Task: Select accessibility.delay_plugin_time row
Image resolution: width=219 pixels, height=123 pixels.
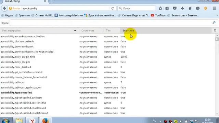Action: (107, 57)
